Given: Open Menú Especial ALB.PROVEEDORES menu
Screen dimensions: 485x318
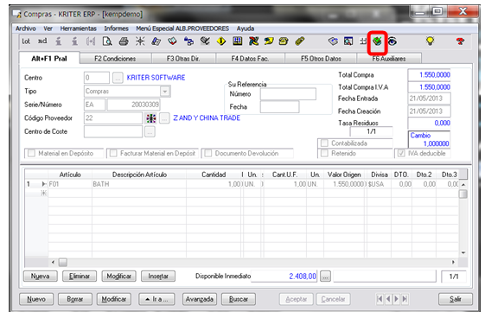Looking at the screenshot, I should point(182,29).
